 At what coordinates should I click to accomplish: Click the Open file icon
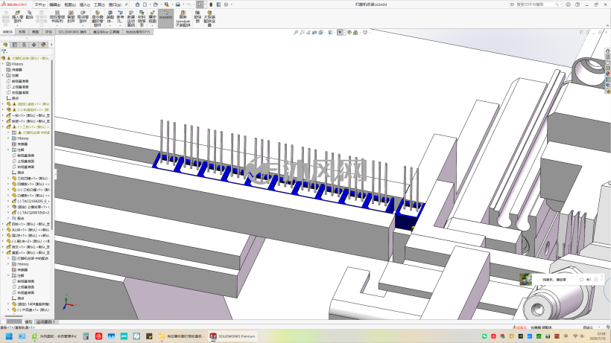coord(155,4)
